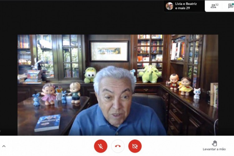Open the participants list via people icon
Screen dimensions: 234x156
click(x=213, y=6)
